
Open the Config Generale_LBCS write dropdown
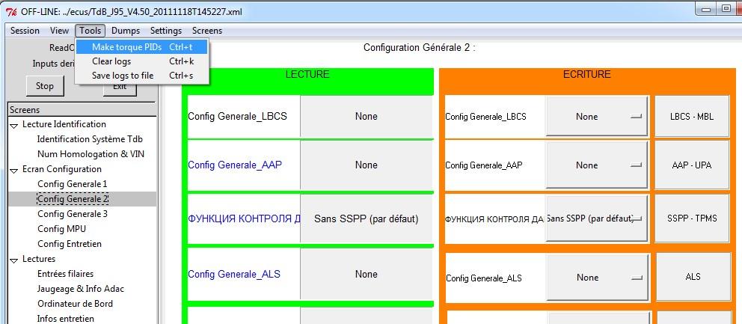pyautogui.click(x=596, y=117)
